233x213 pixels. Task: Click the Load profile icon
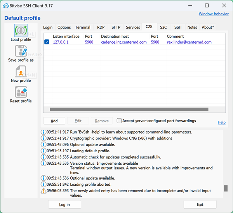21,30
